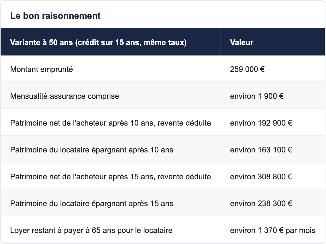326x244 pixels.
Task: Click the value 'environ 192 900 €'
Action: (261, 123)
